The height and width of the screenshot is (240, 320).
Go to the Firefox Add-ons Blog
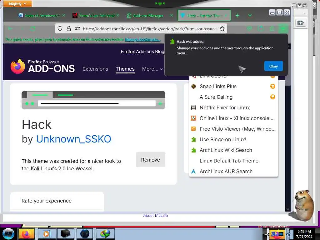coord(142,52)
